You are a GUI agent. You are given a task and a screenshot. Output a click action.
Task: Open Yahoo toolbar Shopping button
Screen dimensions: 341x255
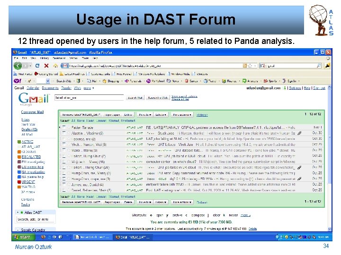click(x=111, y=81)
